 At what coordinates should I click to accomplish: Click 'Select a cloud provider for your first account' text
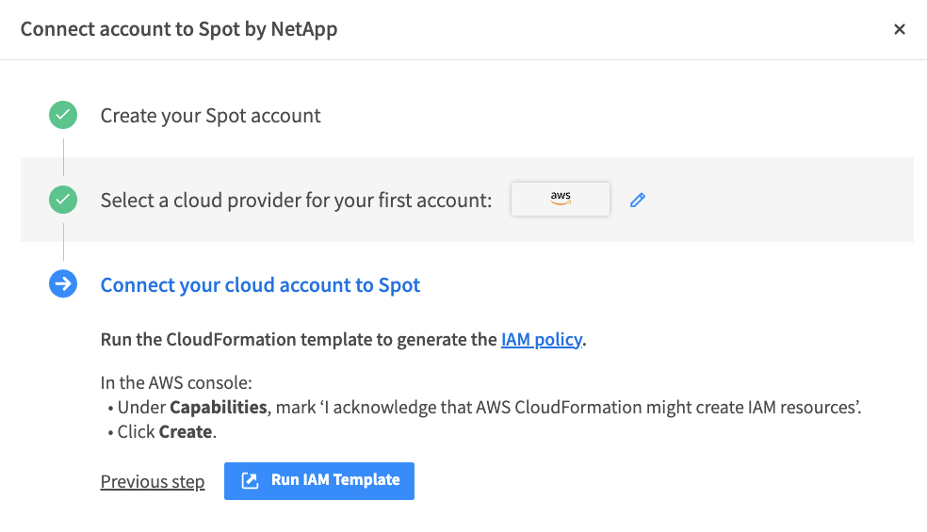pyautogui.click(x=296, y=201)
